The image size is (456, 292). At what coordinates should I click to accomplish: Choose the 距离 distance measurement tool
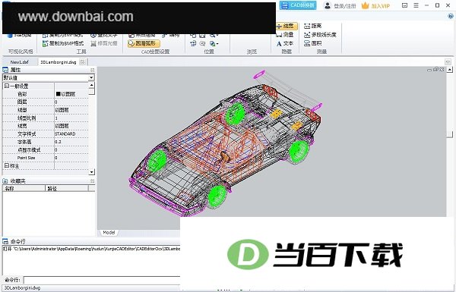point(312,26)
